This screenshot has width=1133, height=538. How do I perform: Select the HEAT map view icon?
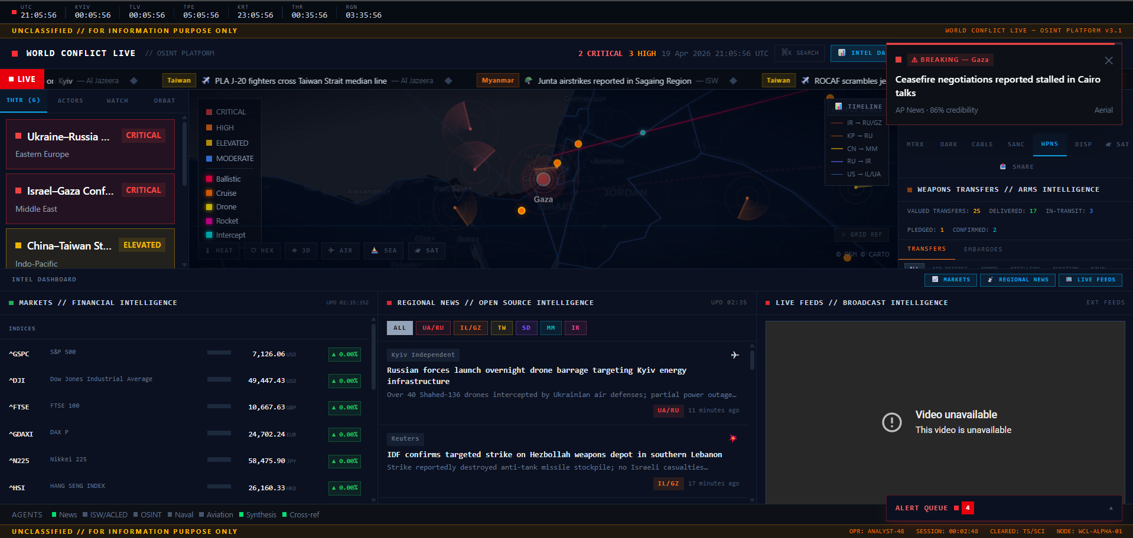point(219,251)
